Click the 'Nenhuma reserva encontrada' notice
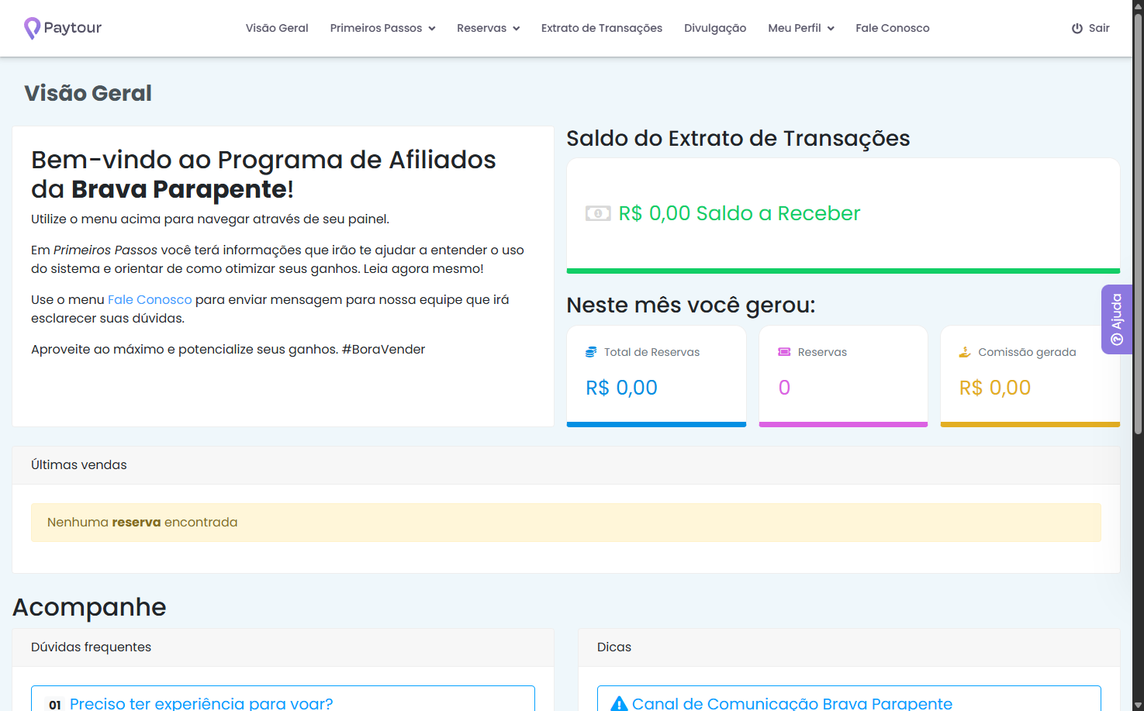 (566, 523)
